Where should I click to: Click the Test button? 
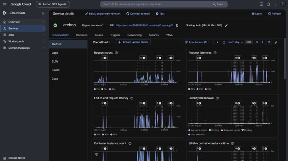click(x=160, y=14)
